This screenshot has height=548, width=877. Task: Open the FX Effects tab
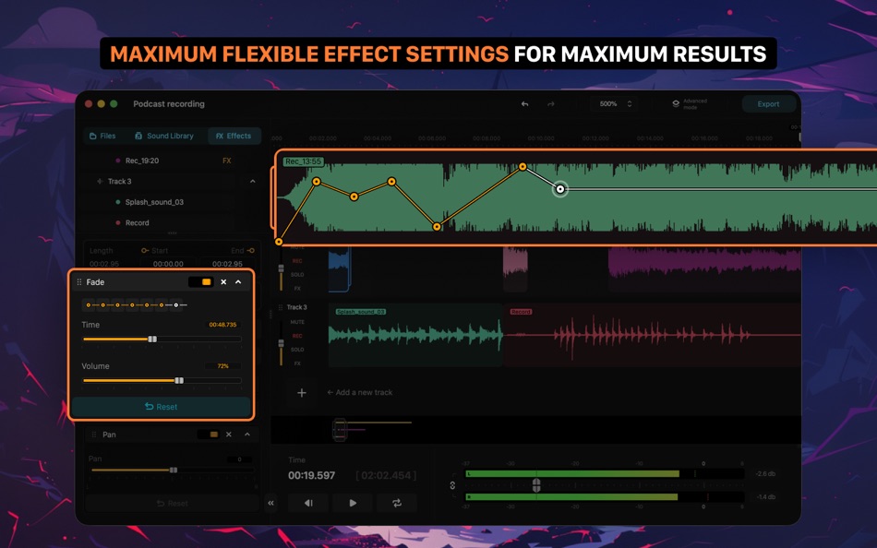pyautogui.click(x=234, y=136)
